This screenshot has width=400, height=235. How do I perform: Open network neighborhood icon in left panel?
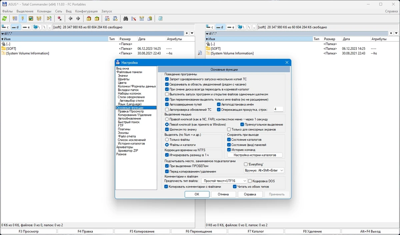coord(36,27)
